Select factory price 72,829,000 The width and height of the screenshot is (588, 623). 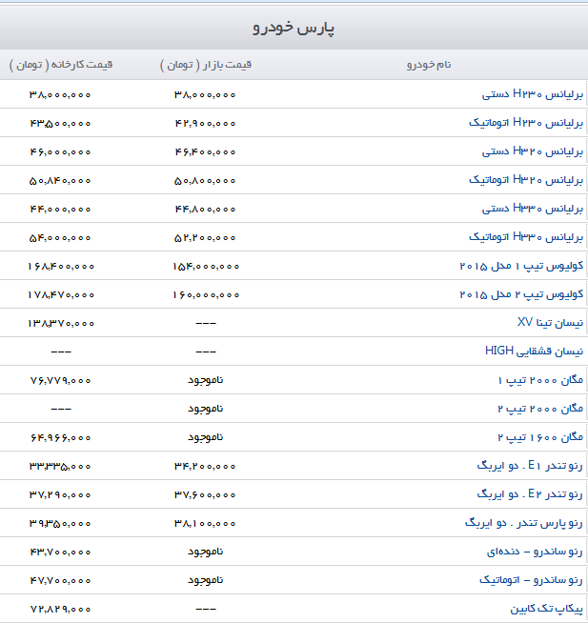click(60, 609)
